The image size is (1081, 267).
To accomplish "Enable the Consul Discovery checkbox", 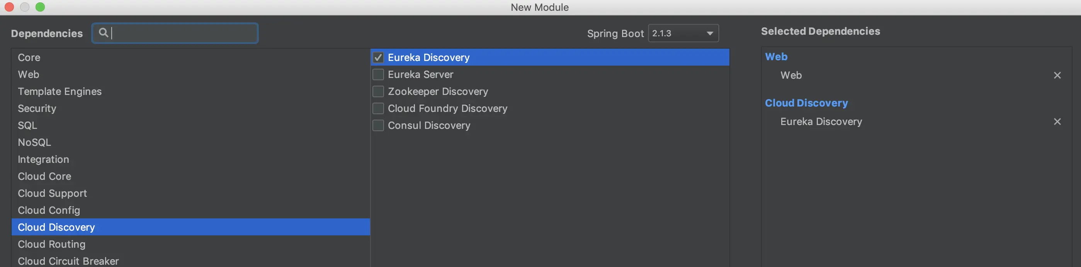I will (378, 125).
